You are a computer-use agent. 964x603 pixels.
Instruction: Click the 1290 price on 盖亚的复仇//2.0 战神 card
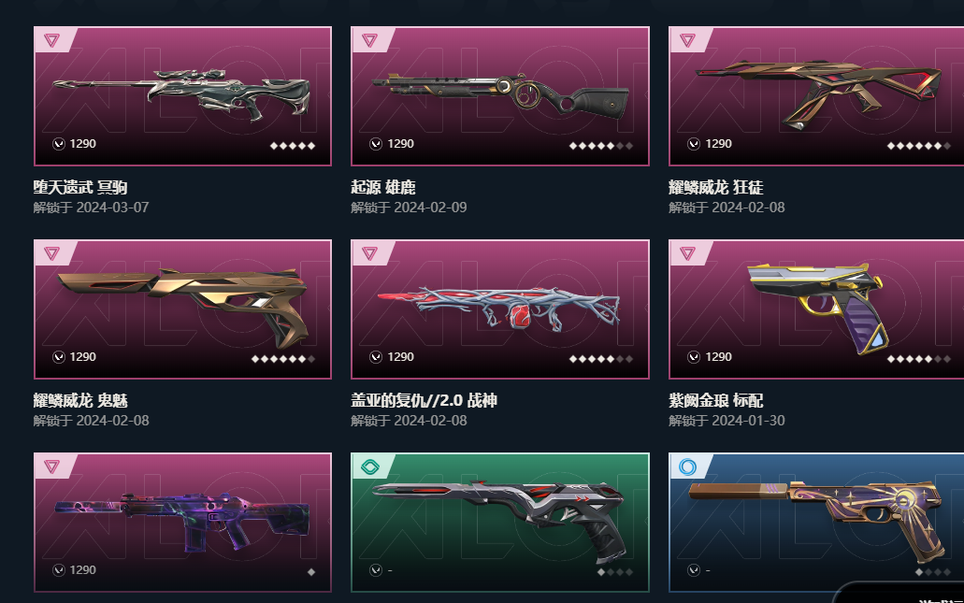(x=400, y=356)
